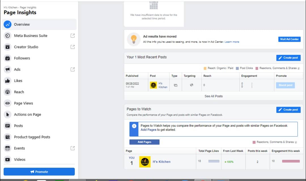Click the blue info icon in Pages to Watch
The width and height of the screenshot is (306, 181).
pyautogui.click(x=134, y=126)
